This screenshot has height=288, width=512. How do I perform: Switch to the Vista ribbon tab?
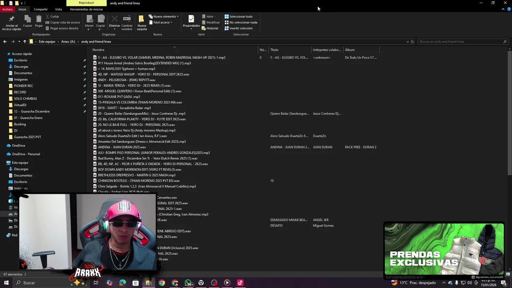pos(58,9)
